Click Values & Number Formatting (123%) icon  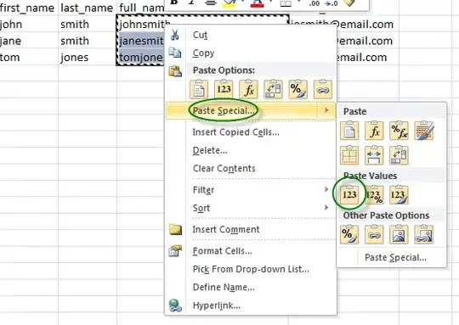374,194
